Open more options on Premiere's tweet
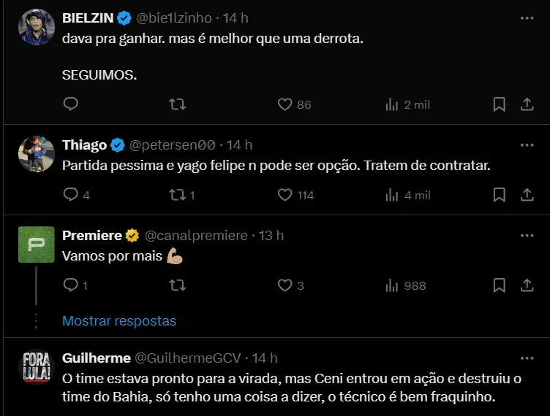The image size is (550, 416). pos(527,235)
